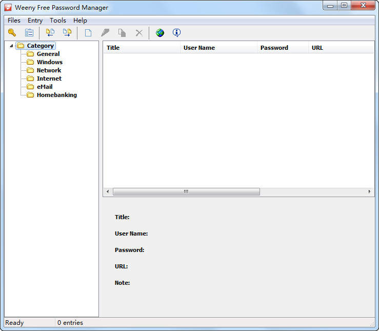Sort by User Name column header
379x331 pixels.
(x=218, y=48)
